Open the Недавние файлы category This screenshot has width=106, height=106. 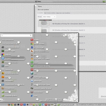tap(9, 96)
